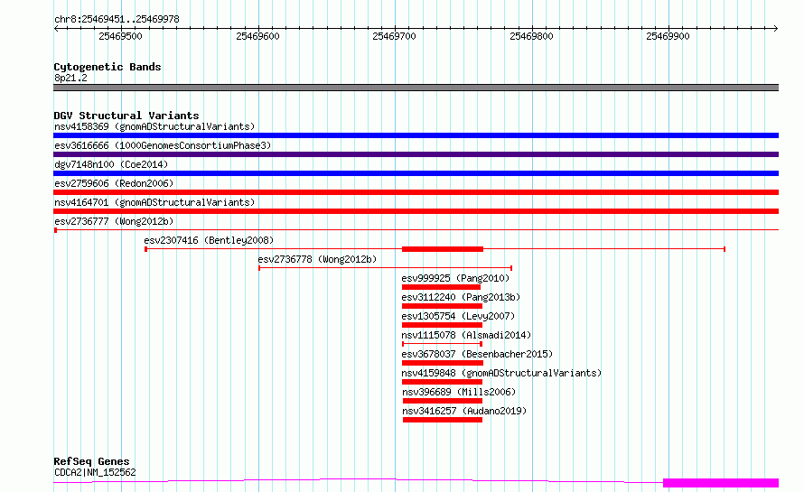Click the red bar under nsv396689
This screenshot has height=492, width=804.
(443, 401)
